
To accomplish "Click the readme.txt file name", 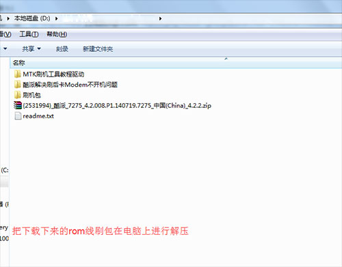I will [x=38, y=116].
